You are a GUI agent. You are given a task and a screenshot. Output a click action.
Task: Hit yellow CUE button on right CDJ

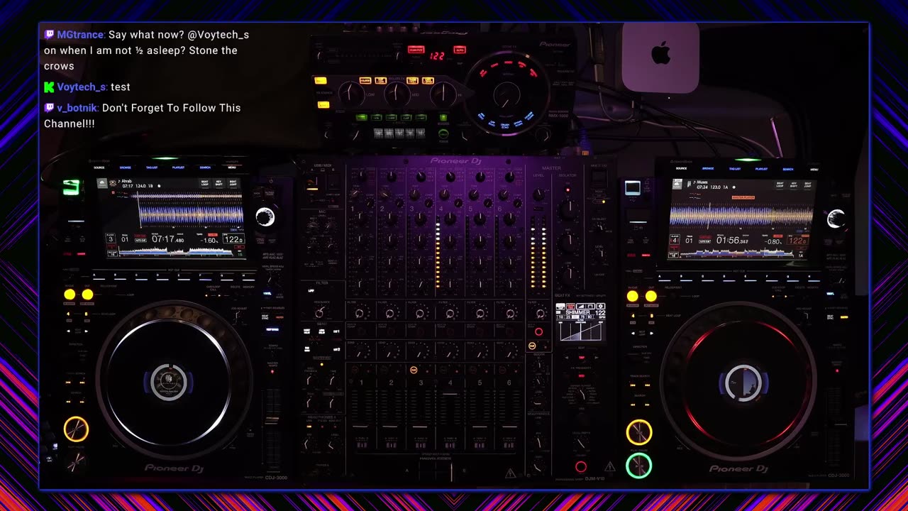click(638, 432)
